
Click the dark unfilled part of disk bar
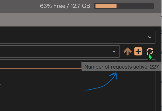[x=135, y=6]
